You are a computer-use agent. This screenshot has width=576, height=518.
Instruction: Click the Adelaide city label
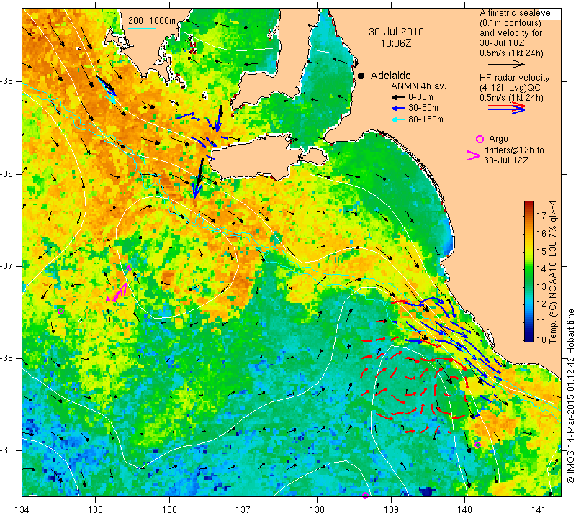[x=390, y=76]
